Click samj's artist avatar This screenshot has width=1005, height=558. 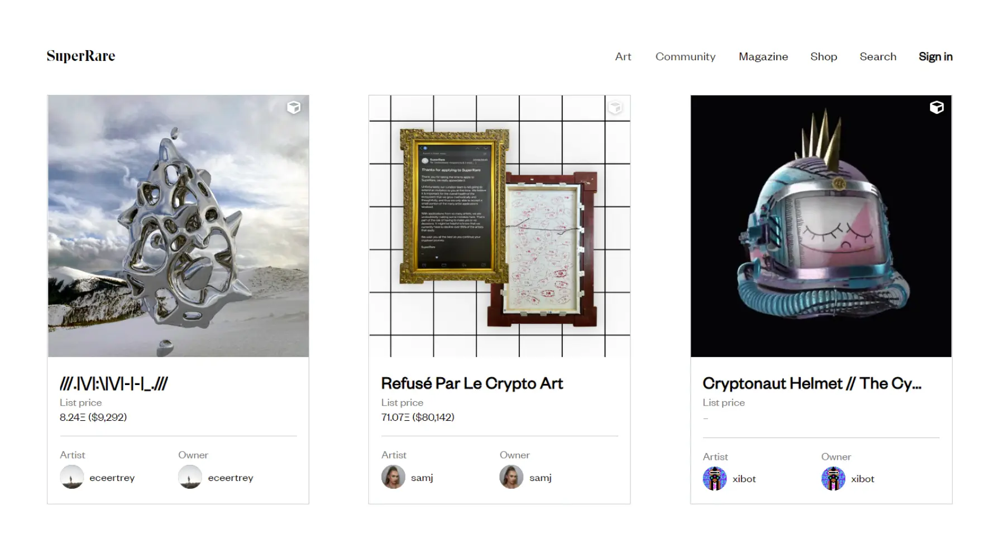[x=394, y=477]
